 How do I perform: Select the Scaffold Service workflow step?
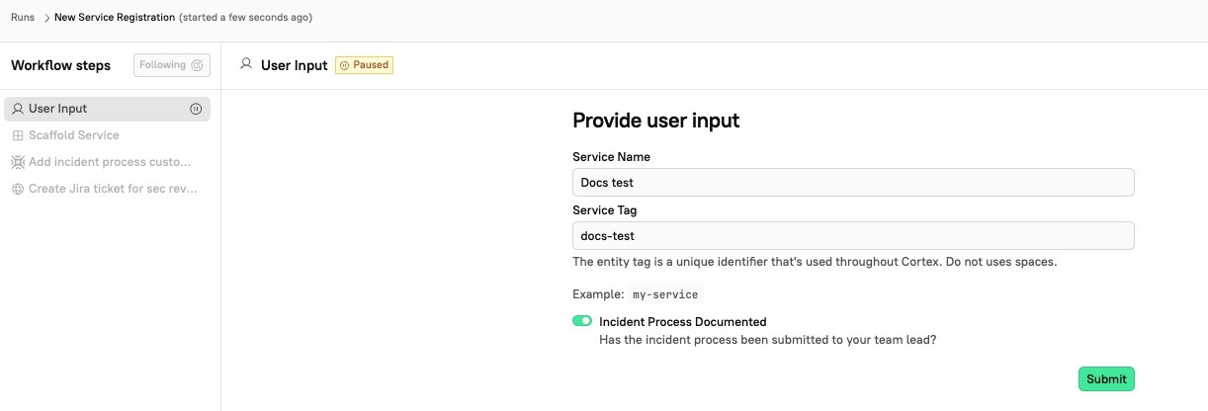(x=74, y=135)
